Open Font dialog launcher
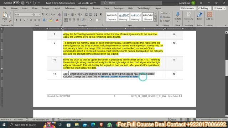 click(61, 25)
